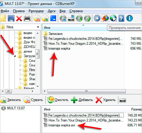This screenshot has width=142, height=133.
Task: Click the file list horizontal scrollbar
Action: (x=86, y=91)
